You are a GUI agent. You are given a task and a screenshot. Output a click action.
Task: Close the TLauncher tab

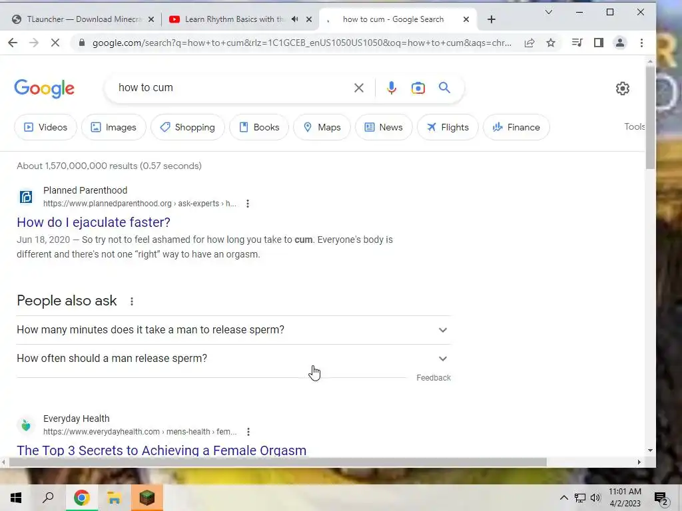point(151,19)
